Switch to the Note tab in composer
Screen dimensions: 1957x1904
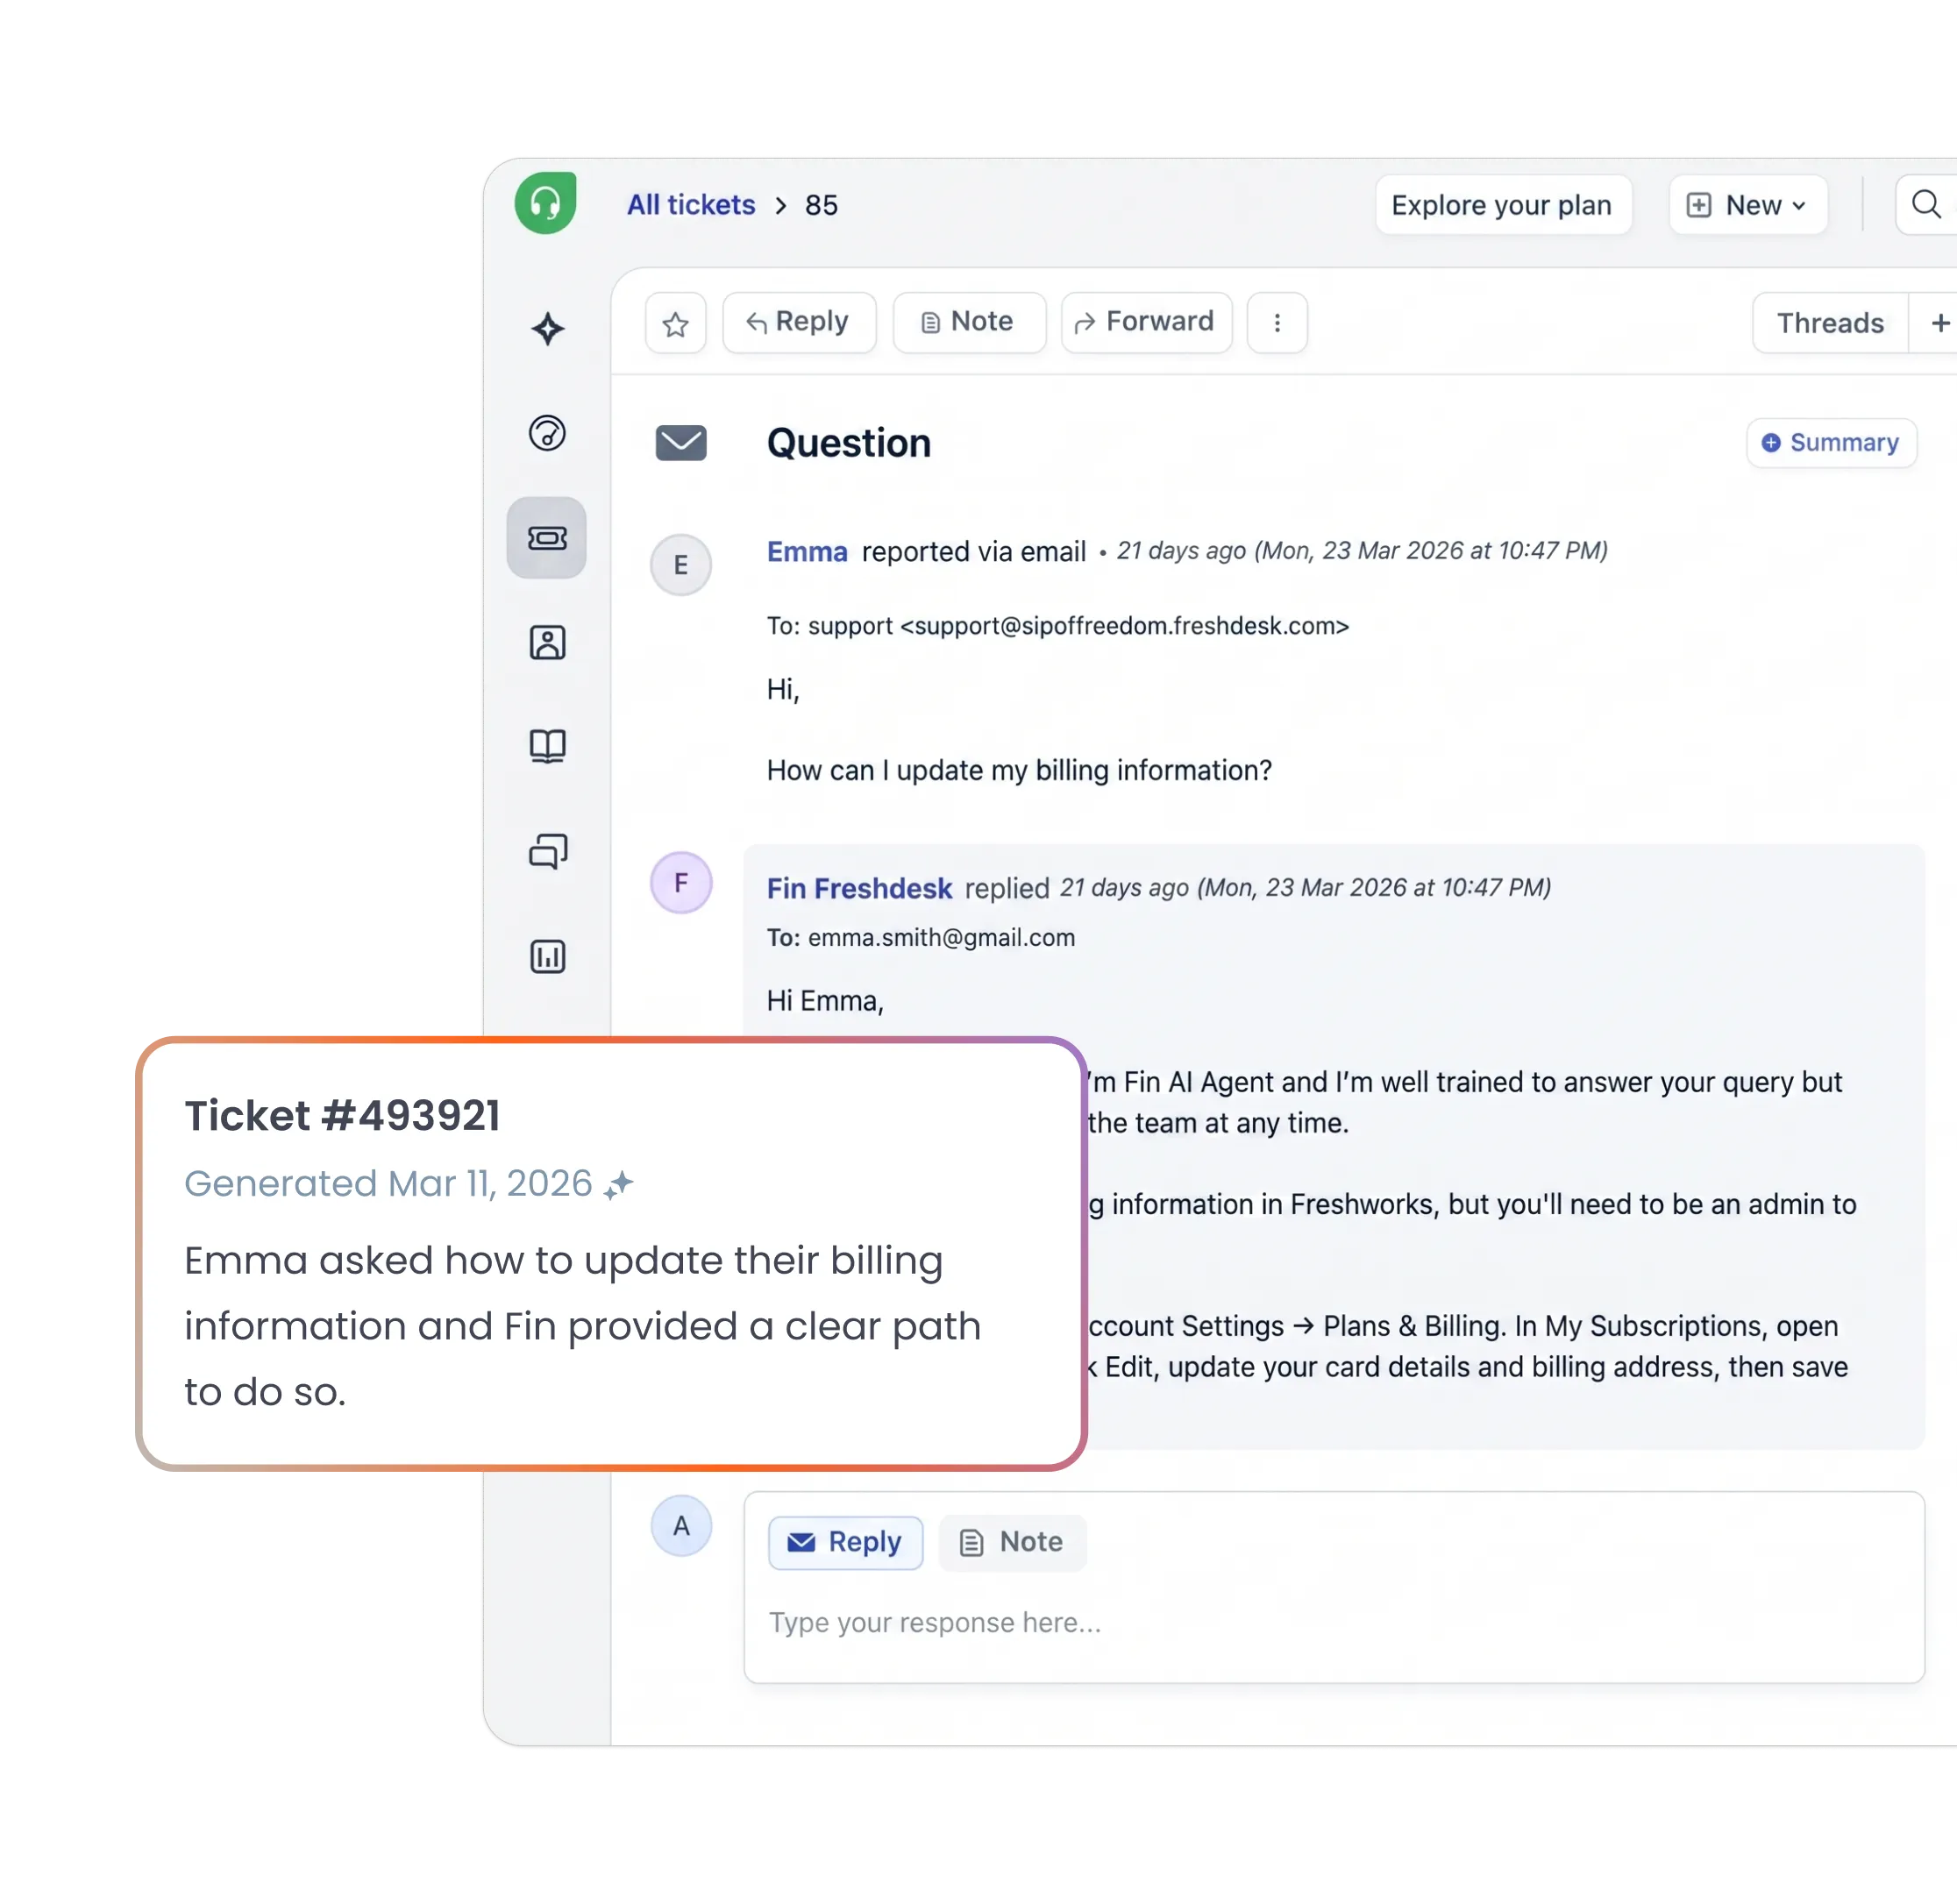pyautogui.click(x=1012, y=1542)
